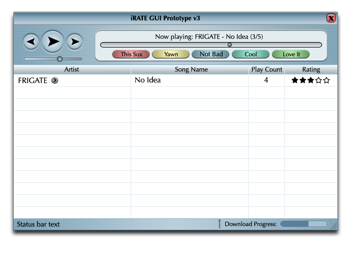Sort by the Rating column header
Image resolution: width=350 pixels, height=262 pixels.
[311, 70]
